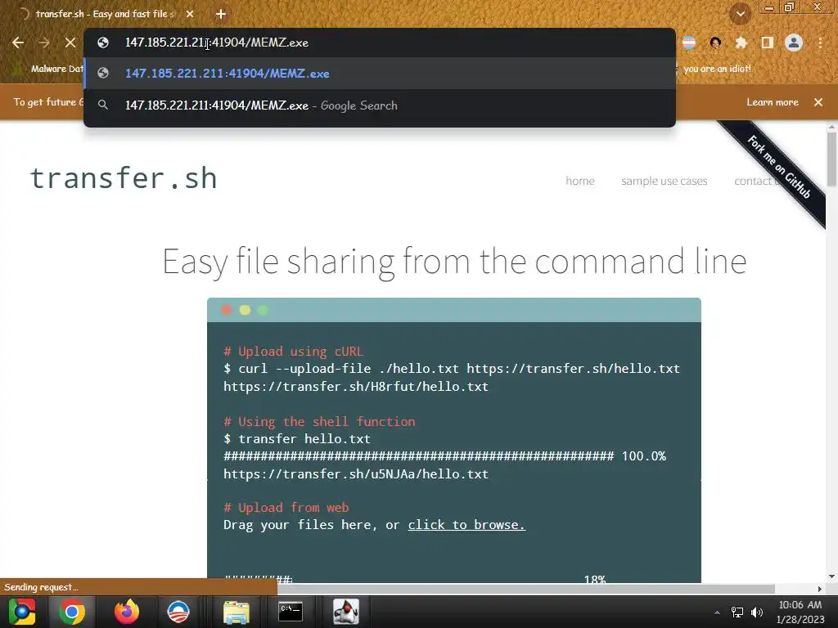Click the clock showing 10:06 AM

pyautogui.click(x=800, y=605)
